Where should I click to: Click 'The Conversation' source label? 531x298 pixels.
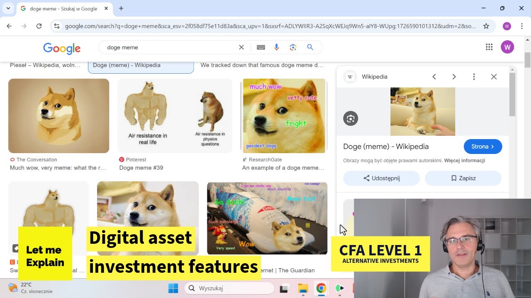tap(37, 160)
